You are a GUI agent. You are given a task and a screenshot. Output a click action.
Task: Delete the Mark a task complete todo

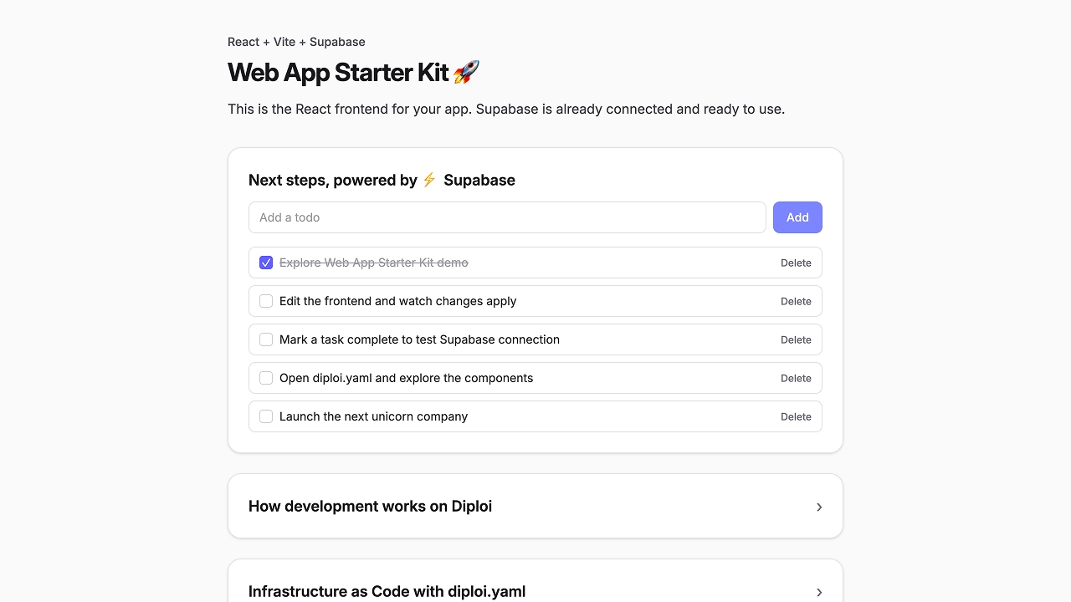click(796, 339)
